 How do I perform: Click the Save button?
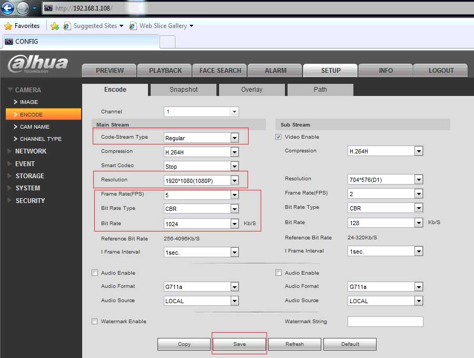239,344
